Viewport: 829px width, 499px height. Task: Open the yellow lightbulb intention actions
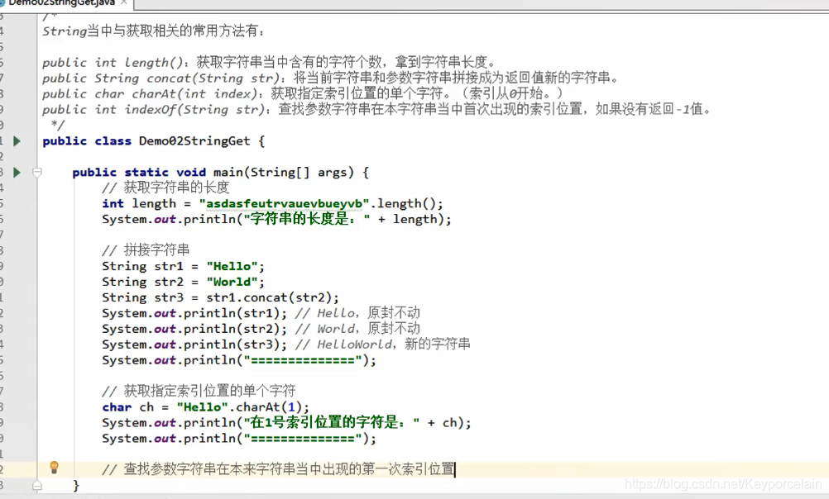click(x=54, y=468)
